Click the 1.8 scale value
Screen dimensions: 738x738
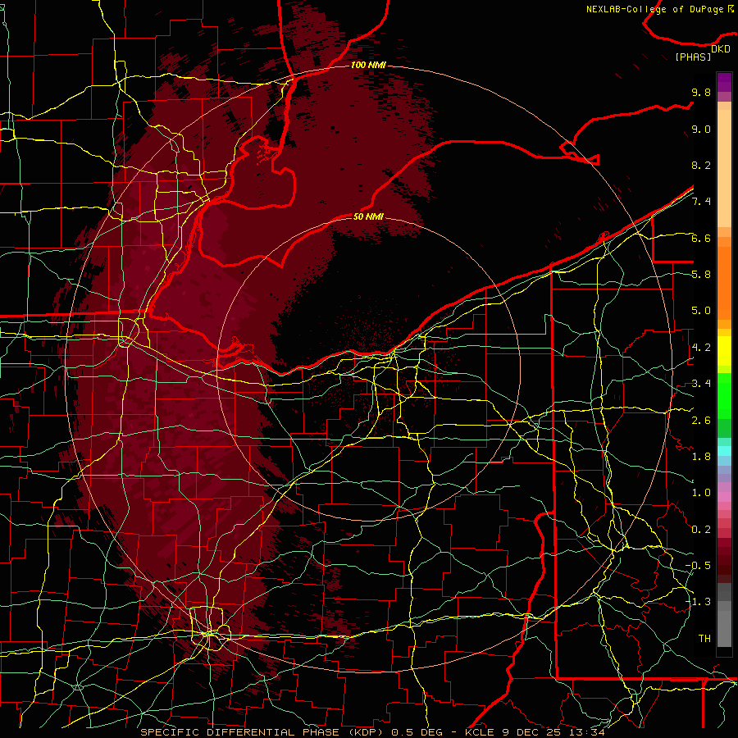[x=701, y=457]
